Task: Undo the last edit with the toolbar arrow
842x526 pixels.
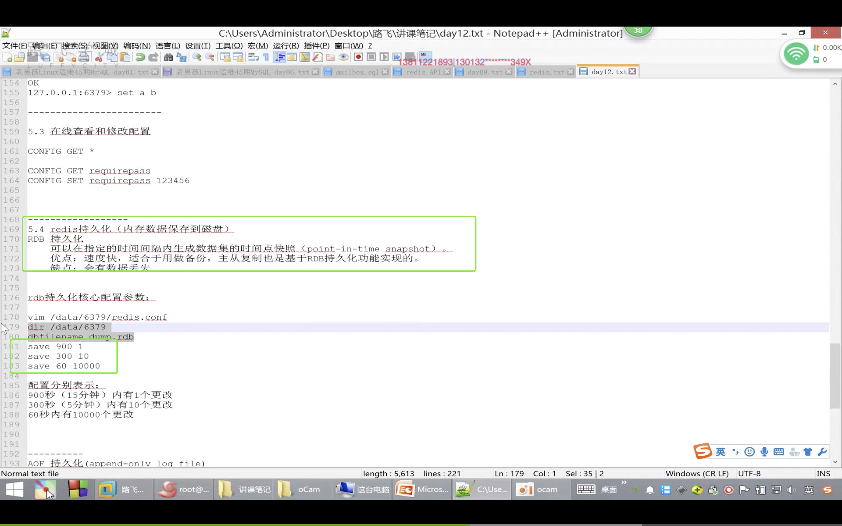Action: [x=140, y=57]
